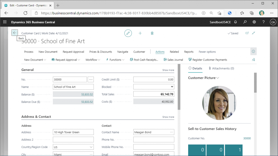Open Customer No. 30000 link in FactBox

[x=247, y=138]
